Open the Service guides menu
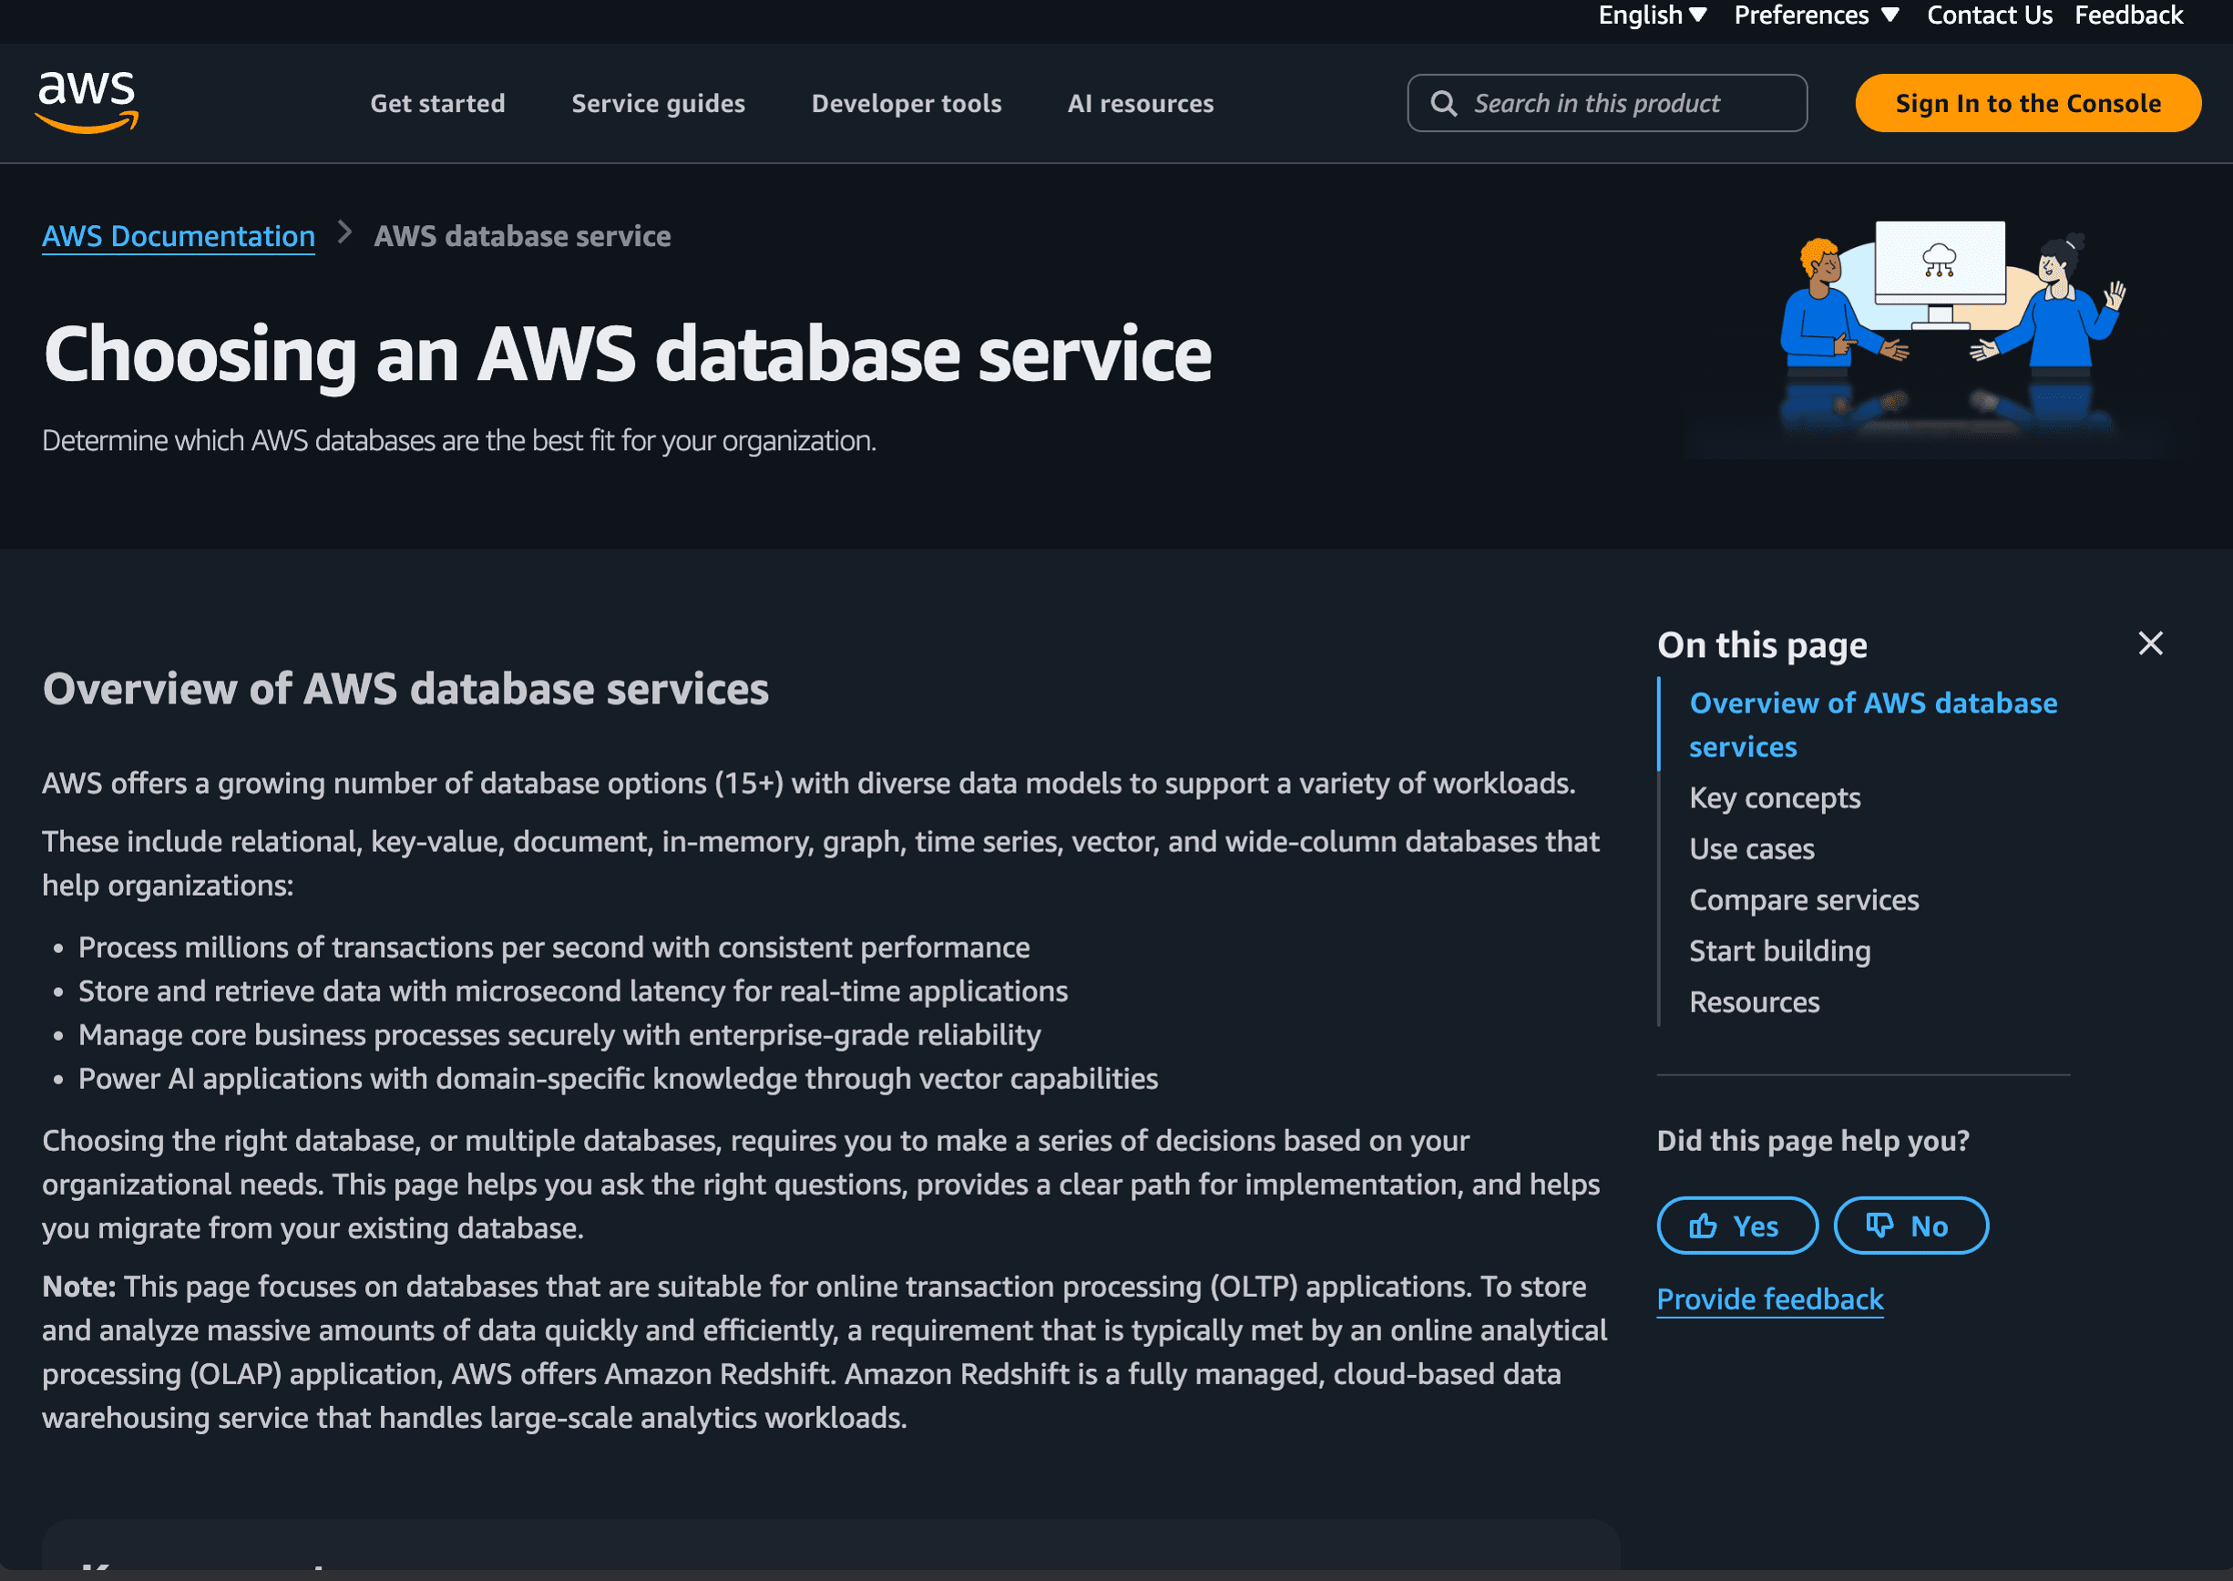 [x=658, y=103]
